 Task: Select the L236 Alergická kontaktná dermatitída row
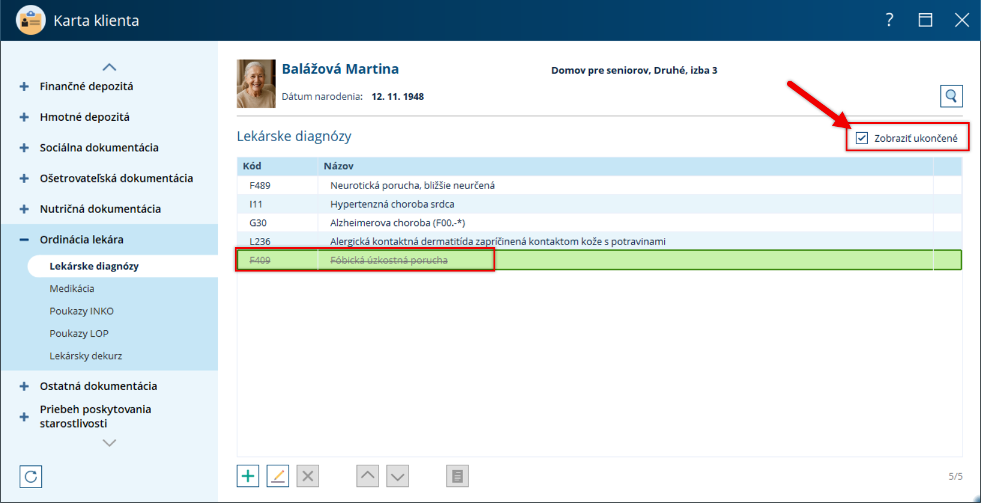pos(599,241)
